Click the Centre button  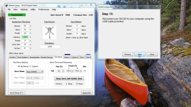(59, 84)
